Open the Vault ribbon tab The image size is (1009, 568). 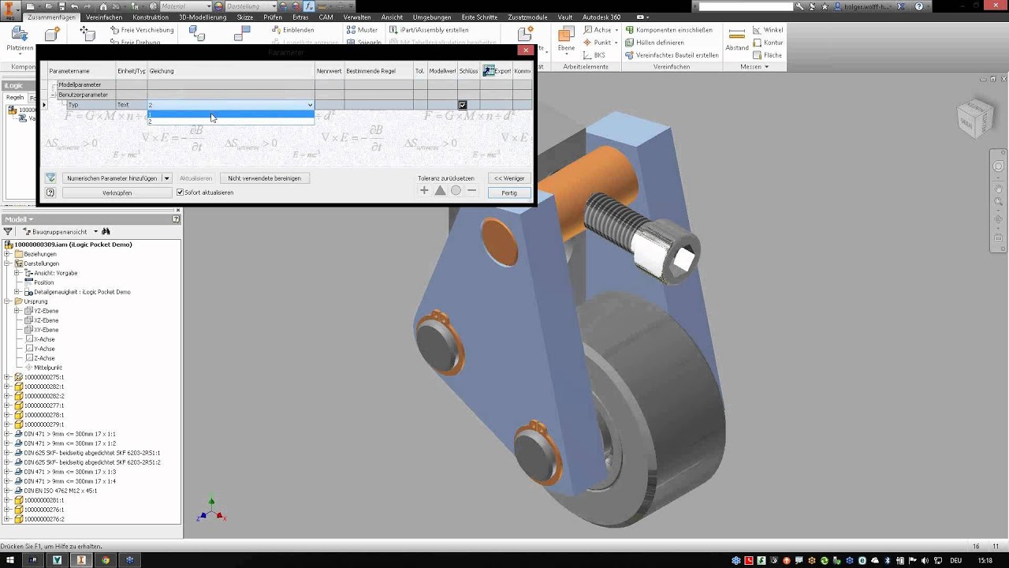tap(565, 17)
